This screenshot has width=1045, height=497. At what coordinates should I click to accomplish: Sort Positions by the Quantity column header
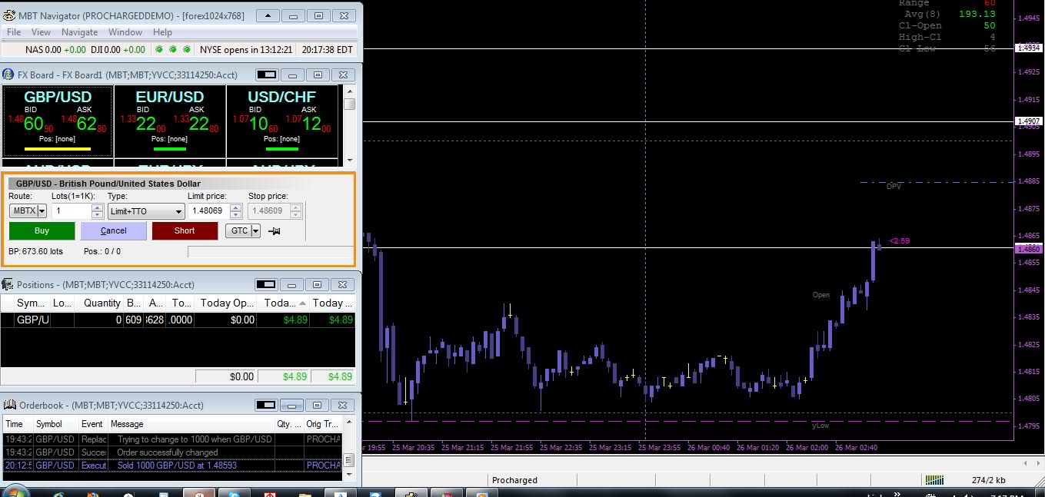click(102, 303)
